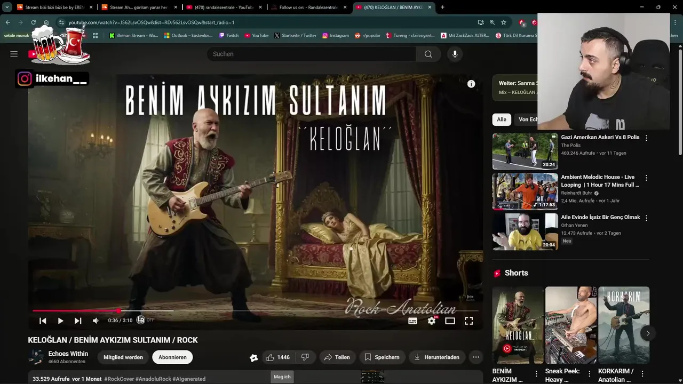Open Gazi Amerikan Askeri Vs 8 Polis thumbnail
Viewport: 683px width, 384px height.
point(525,151)
